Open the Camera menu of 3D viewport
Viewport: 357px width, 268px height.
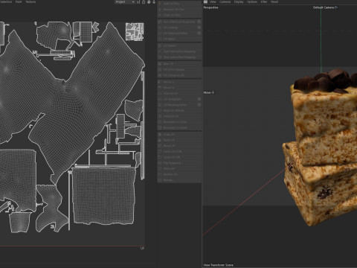[x=225, y=1]
